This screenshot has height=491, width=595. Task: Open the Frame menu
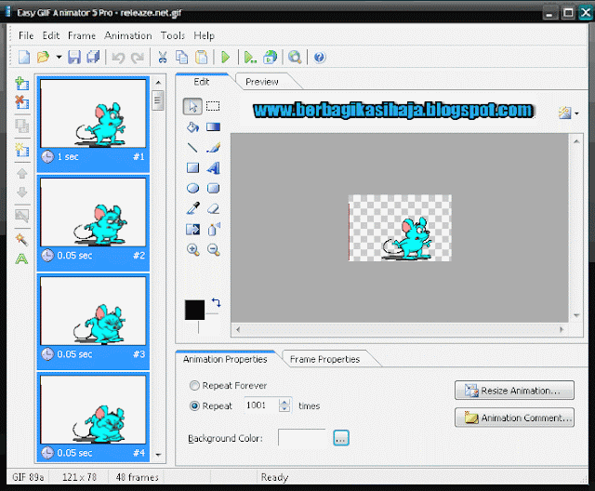[x=82, y=35]
